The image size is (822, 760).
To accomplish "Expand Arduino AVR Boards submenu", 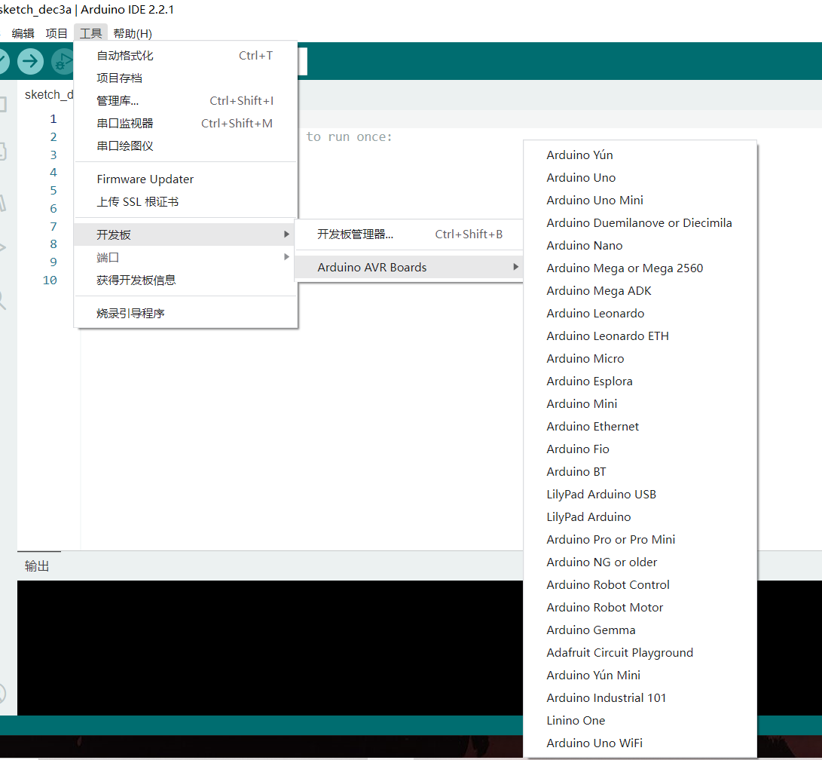I will tap(409, 268).
